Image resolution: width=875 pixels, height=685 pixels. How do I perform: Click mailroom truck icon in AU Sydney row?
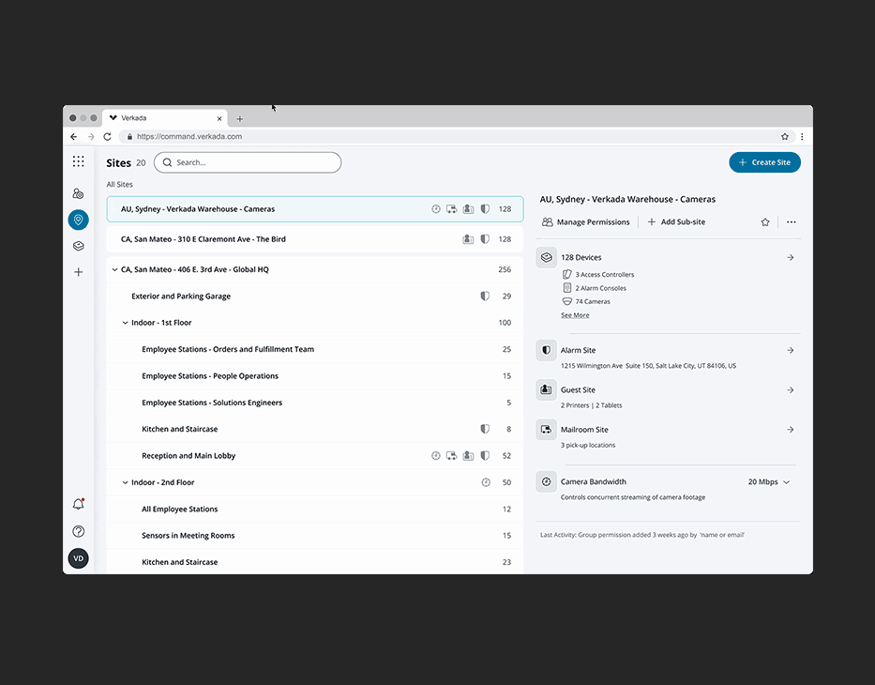point(451,209)
